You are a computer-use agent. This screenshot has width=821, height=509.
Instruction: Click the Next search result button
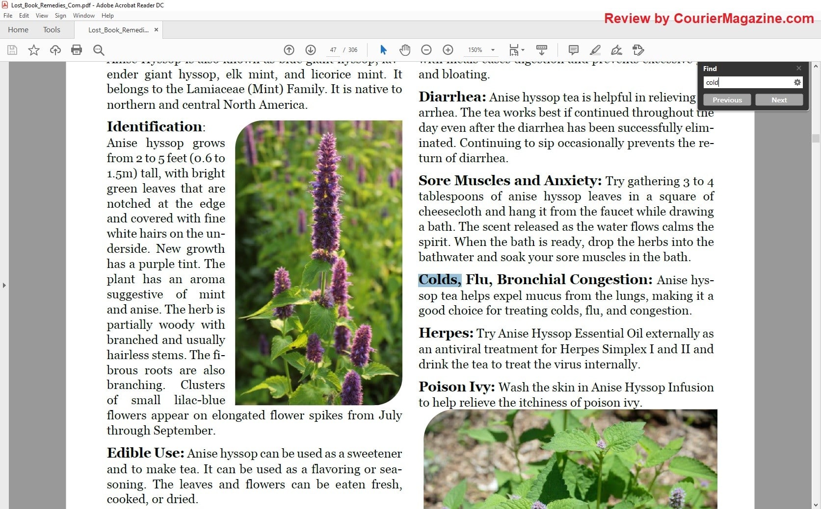779,100
